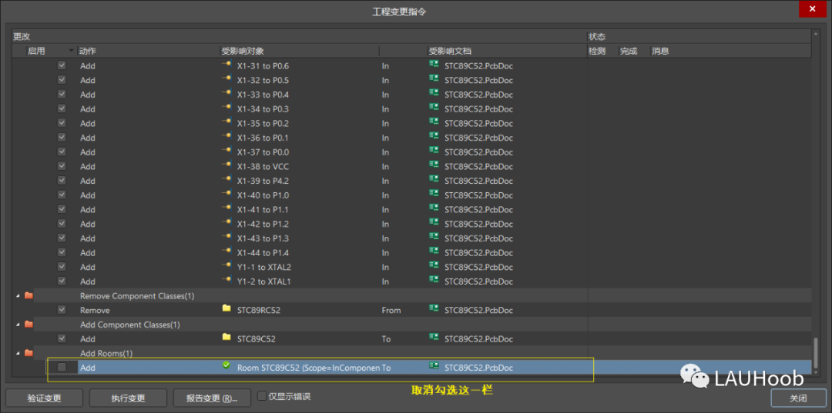Click the scrollbar down arrow
Image resolution: width=832 pixels, height=413 pixels.
(816, 373)
